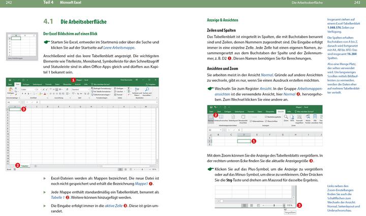
Task: Switch to the Ansicht ribbon tab
Action: point(280,112)
